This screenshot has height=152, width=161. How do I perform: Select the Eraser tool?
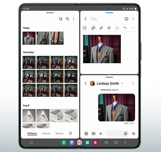(109, 28)
